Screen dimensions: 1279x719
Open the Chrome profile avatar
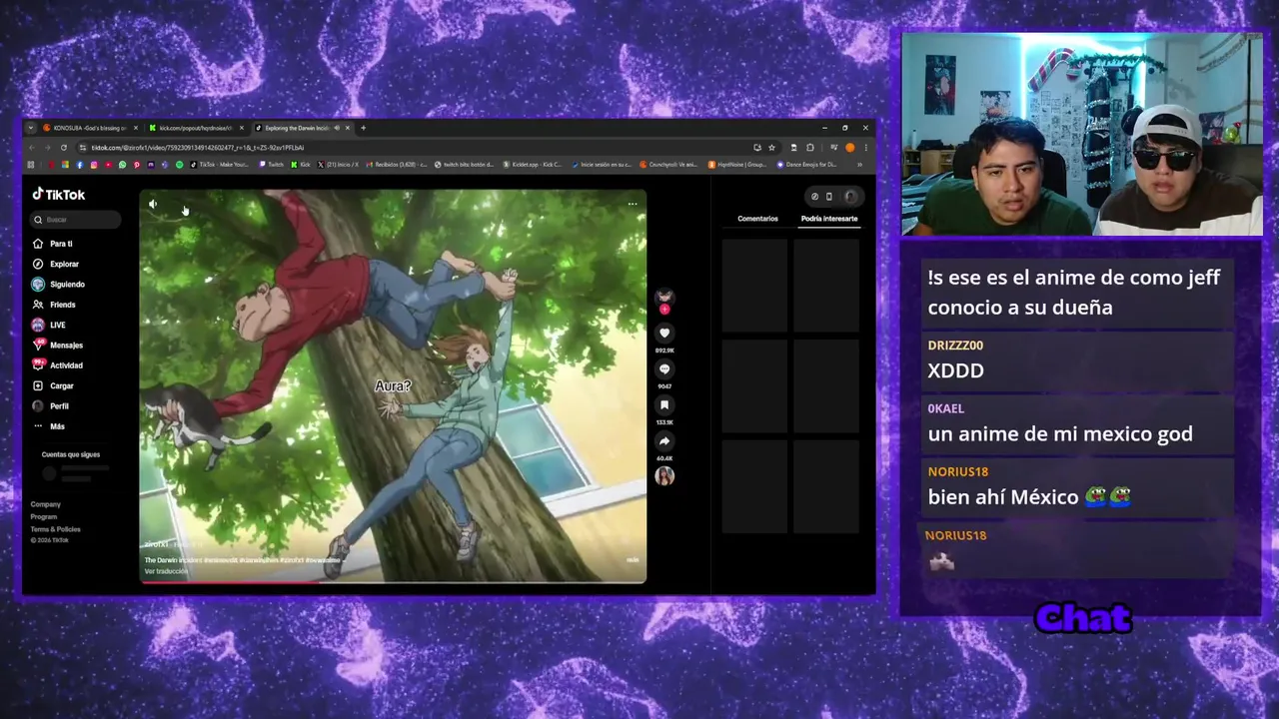point(850,148)
